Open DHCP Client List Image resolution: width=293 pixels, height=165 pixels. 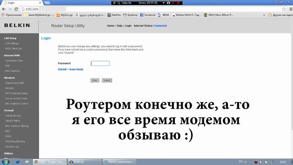pyautogui.click(x=13, y=49)
